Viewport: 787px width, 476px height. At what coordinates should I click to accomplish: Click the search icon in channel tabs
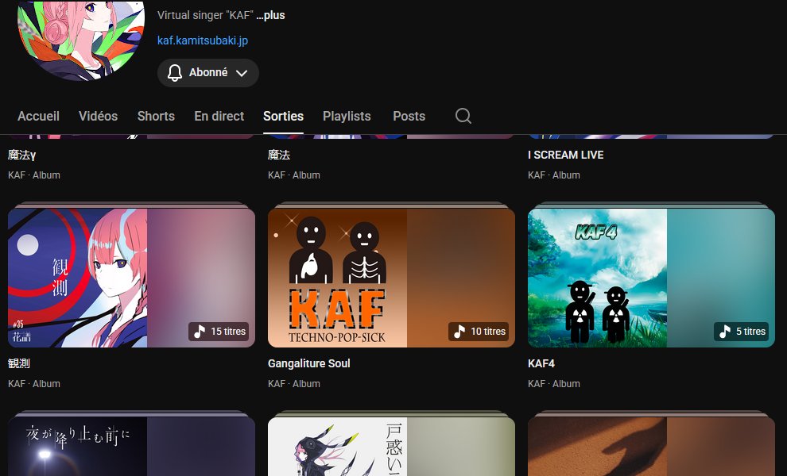click(x=463, y=116)
